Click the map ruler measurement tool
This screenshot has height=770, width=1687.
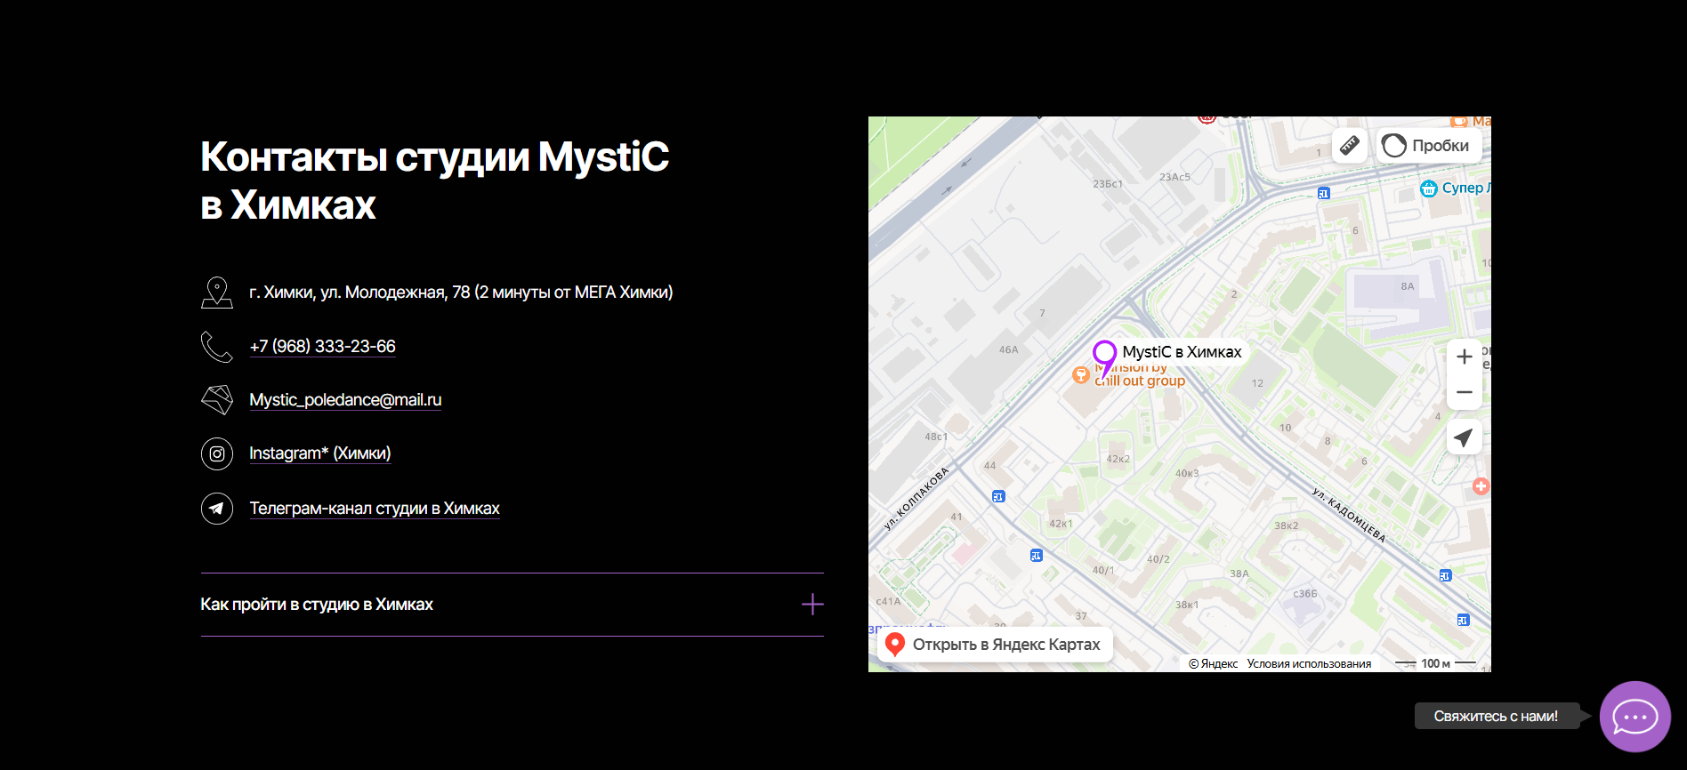pos(1349,145)
